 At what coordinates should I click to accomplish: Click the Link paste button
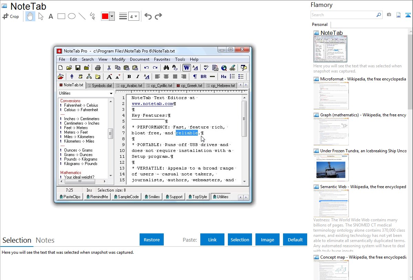212,240
